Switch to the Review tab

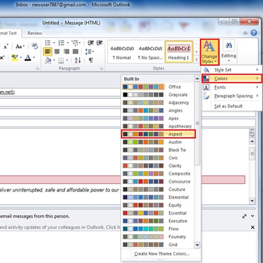(x=35, y=33)
